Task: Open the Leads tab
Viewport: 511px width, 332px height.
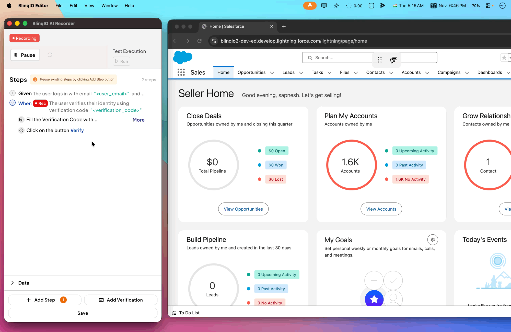Action: coord(288,73)
